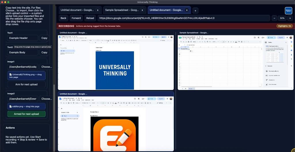Select Example Body cell A1 in spreadsheet
This screenshot has width=295, height=152.
185,49
